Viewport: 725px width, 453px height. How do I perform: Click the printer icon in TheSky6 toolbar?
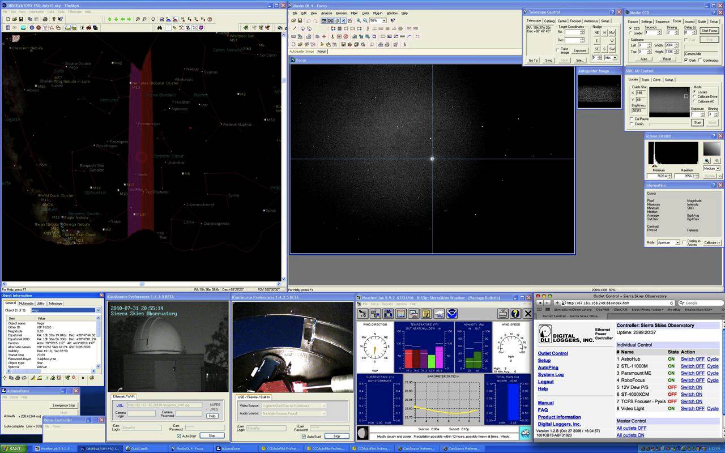pos(45,20)
